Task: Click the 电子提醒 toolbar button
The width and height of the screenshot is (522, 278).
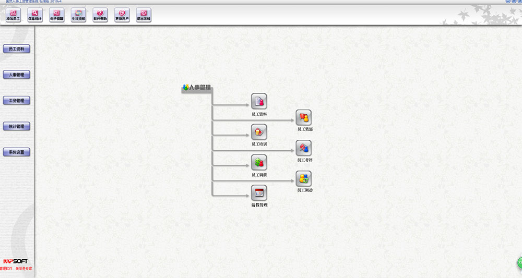Action: pyautogui.click(x=56, y=15)
